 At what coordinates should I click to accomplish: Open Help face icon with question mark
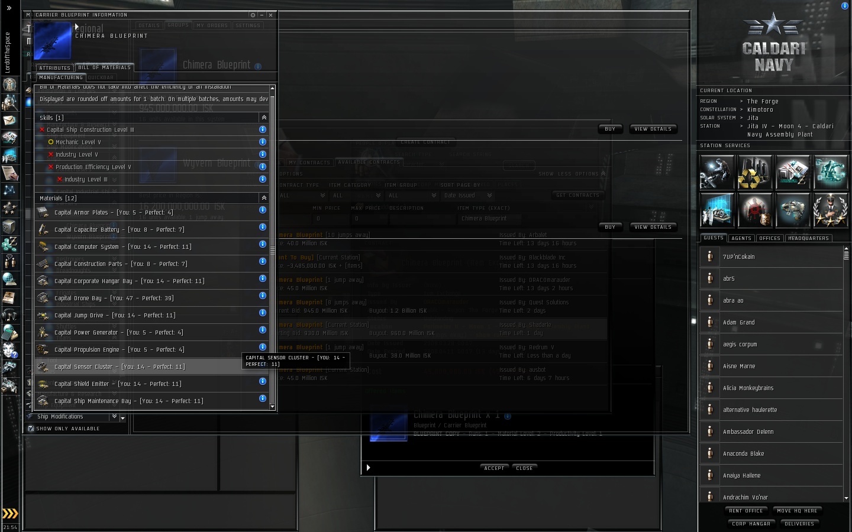coord(9,350)
